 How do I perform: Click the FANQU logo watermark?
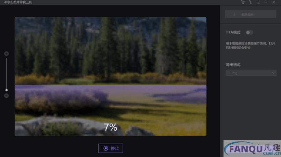pos(252,148)
